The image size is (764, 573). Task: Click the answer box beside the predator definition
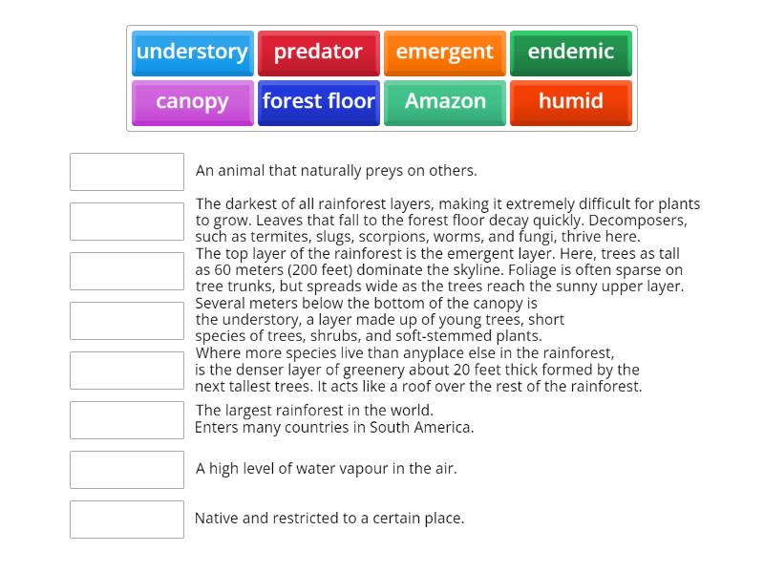point(127,172)
